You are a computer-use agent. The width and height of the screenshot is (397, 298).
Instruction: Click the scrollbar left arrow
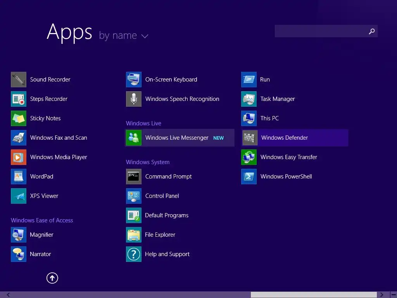9,295
